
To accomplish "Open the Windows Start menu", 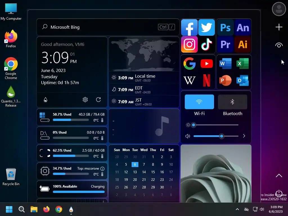I will (9, 209).
